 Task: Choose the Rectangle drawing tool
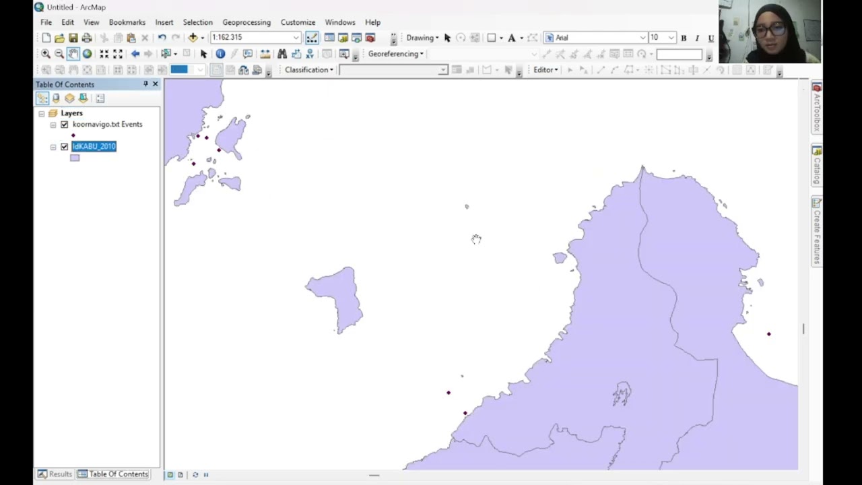pyautogui.click(x=492, y=38)
